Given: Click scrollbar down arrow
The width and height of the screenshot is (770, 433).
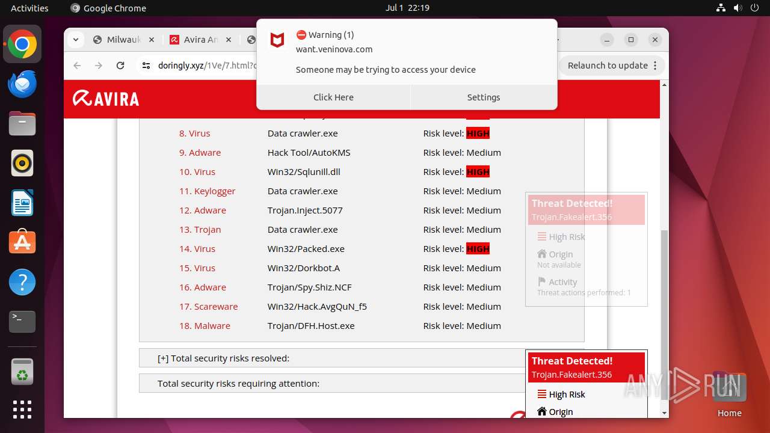Looking at the screenshot, I should coord(664,413).
